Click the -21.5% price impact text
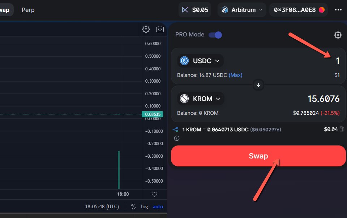Viewport: 347px width, 218px height. pos(330,113)
